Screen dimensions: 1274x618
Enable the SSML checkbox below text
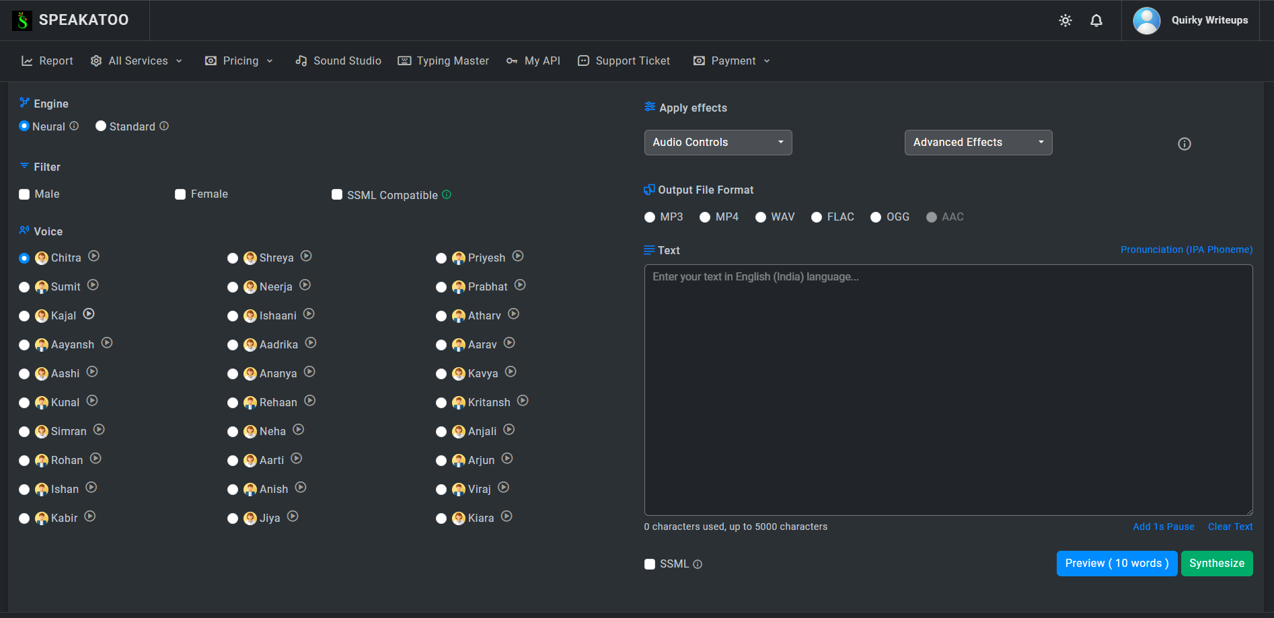(650, 564)
